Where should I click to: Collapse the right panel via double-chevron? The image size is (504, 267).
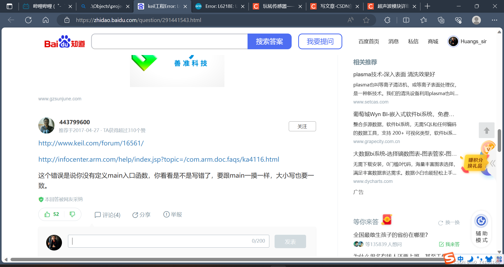[x=493, y=163]
